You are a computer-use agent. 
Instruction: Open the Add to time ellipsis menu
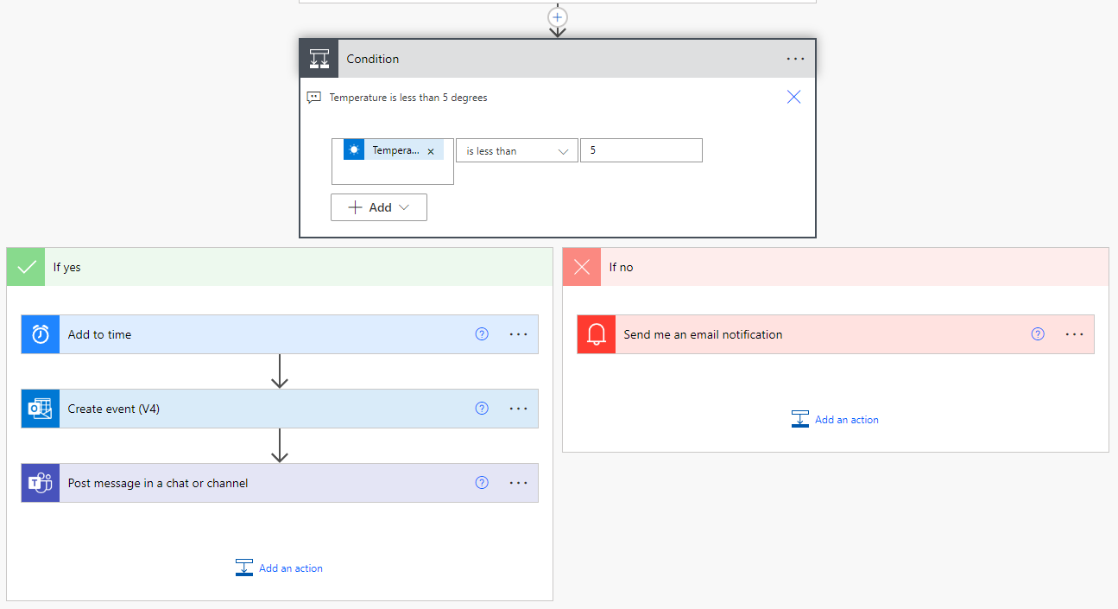coord(519,334)
